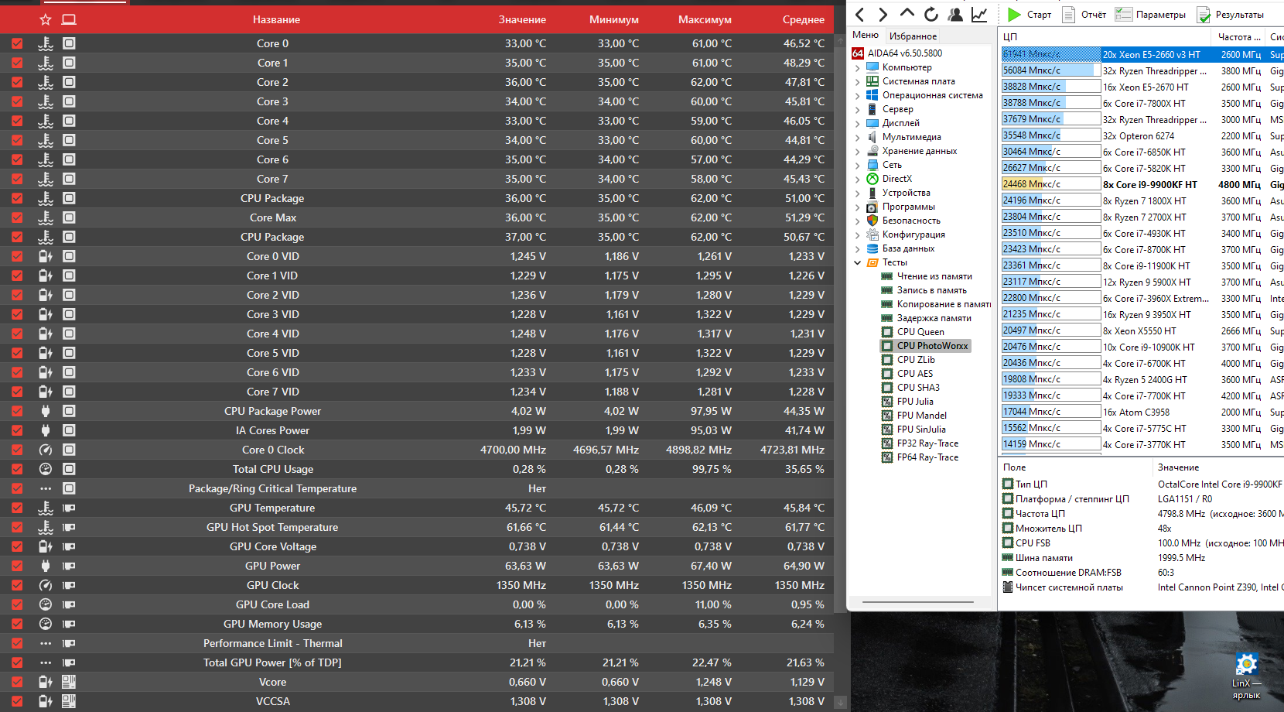Image resolution: width=1284 pixels, height=712 pixels.
Task: Toggle the GPU Memory Usage checkbox
Action: click(17, 624)
